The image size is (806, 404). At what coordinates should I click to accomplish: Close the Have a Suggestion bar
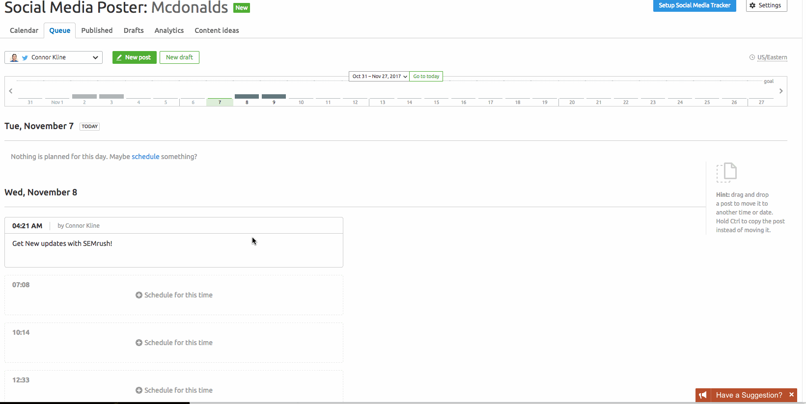click(x=791, y=395)
